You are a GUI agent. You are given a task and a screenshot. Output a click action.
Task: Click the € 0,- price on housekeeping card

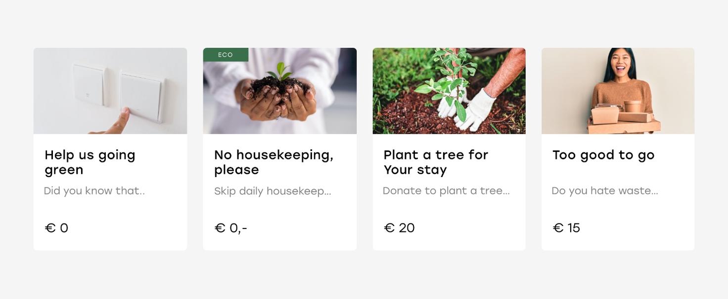tap(230, 228)
